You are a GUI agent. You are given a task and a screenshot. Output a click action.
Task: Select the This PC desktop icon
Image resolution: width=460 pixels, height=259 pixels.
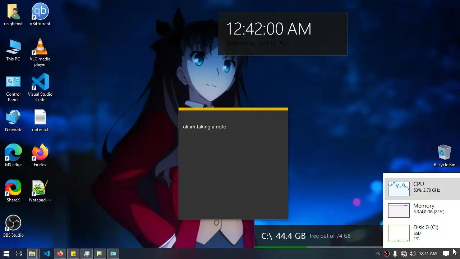13,50
